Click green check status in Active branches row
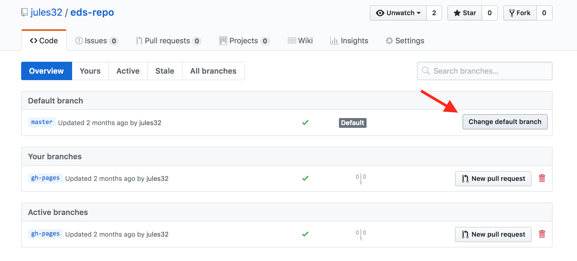Viewport: 577px width, 261px height. coord(305,234)
